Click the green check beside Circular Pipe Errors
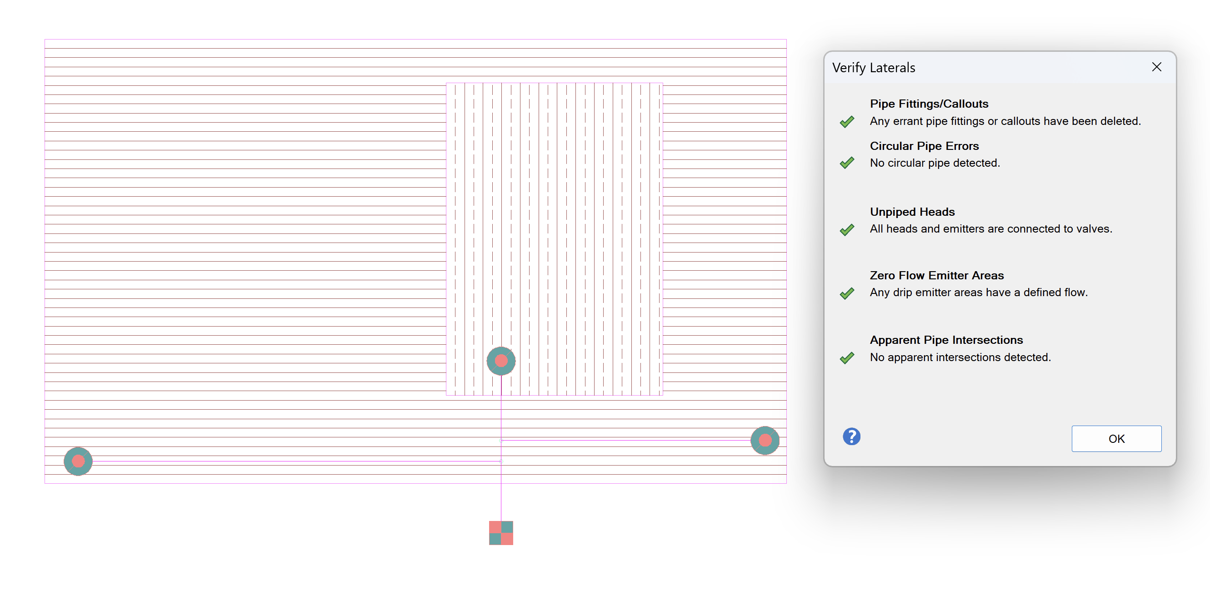 coord(847,163)
